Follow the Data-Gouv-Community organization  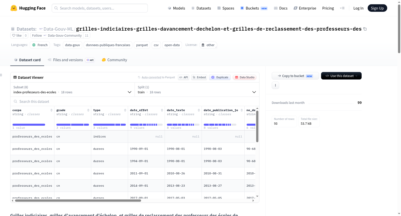57,35
